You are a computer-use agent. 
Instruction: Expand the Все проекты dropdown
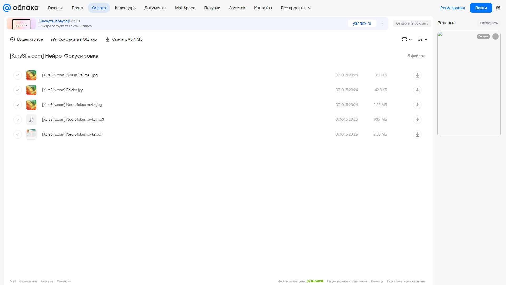tap(296, 8)
